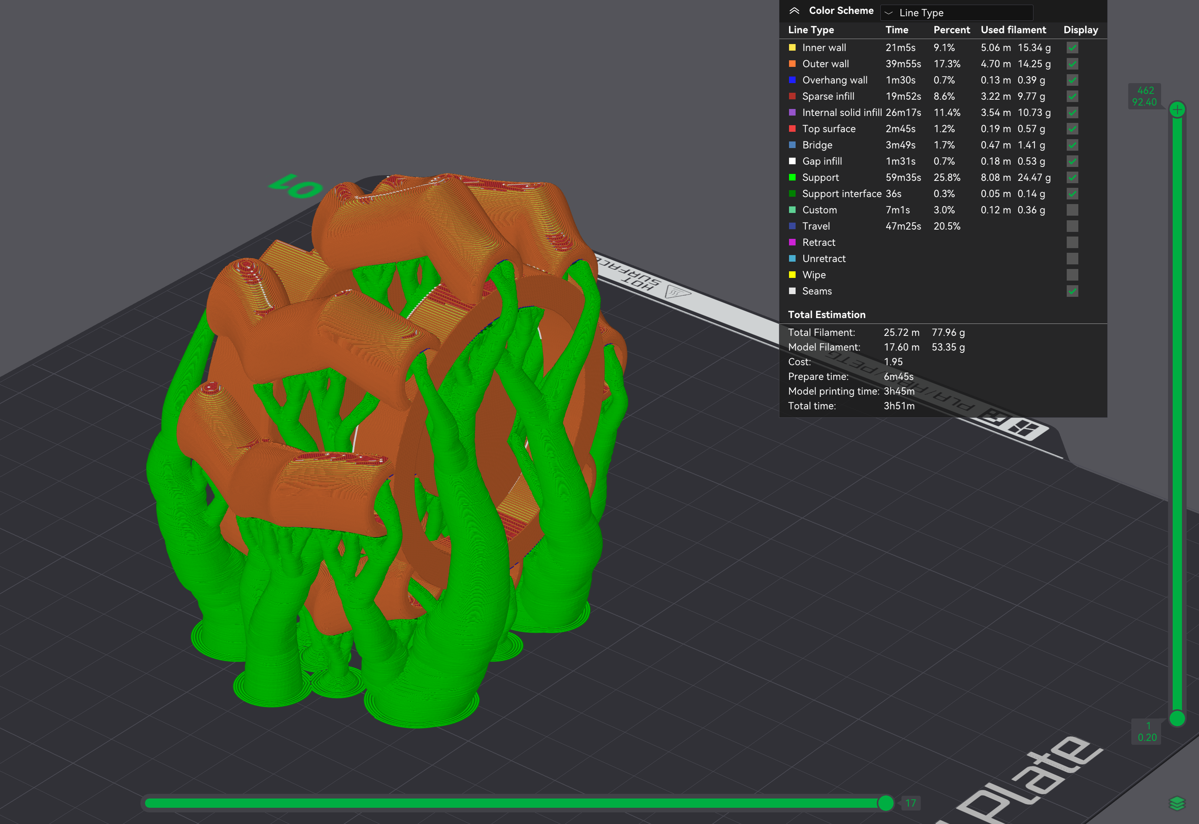The image size is (1199, 824).
Task: Click the top layer slider handle
Action: (1177, 109)
